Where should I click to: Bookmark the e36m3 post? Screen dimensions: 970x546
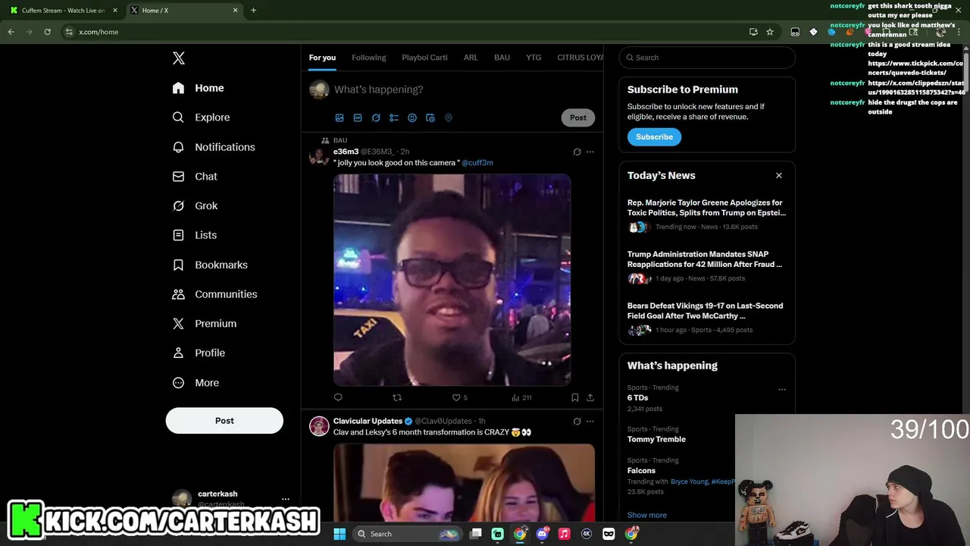(x=575, y=397)
